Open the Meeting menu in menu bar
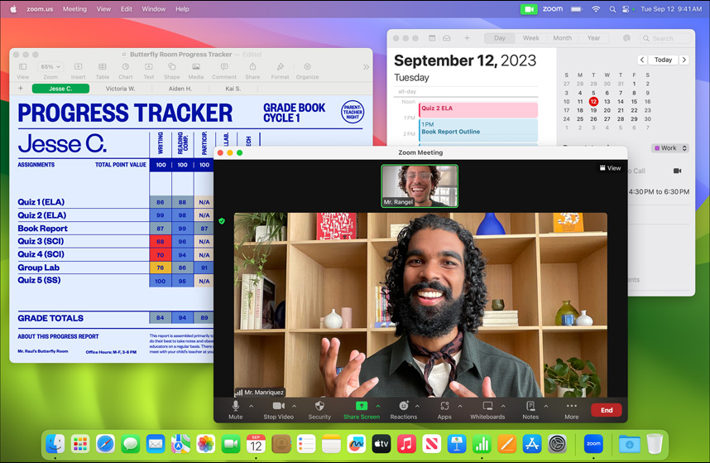The width and height of the screenshot is (710, 463). click(74, 9)
